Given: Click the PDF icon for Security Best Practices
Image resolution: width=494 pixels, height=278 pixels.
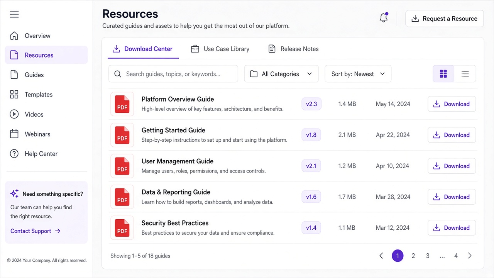Looking at the screenshot, I should click(122, 227).
